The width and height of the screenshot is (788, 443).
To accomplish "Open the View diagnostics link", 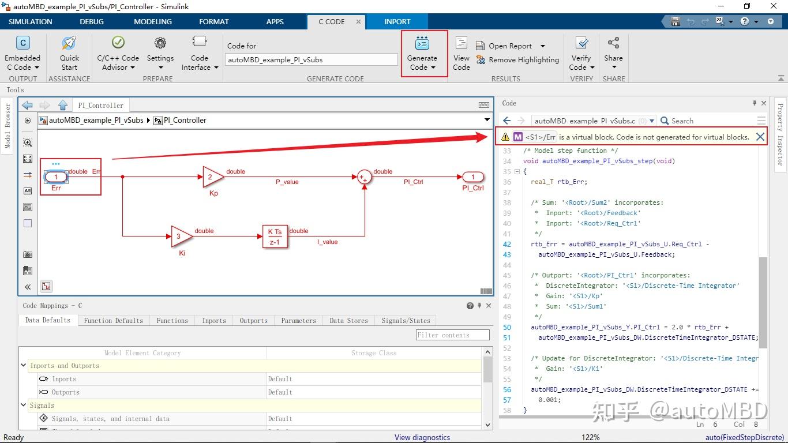I will (422, 437).
